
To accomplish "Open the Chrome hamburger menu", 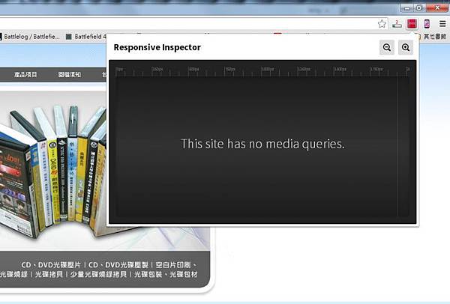I will point(442,24).
